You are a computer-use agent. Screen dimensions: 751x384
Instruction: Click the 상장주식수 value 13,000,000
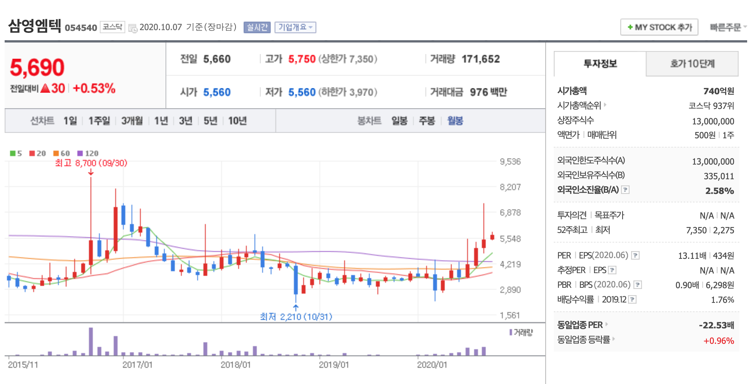pyautogui.click(x=713, y=121)
